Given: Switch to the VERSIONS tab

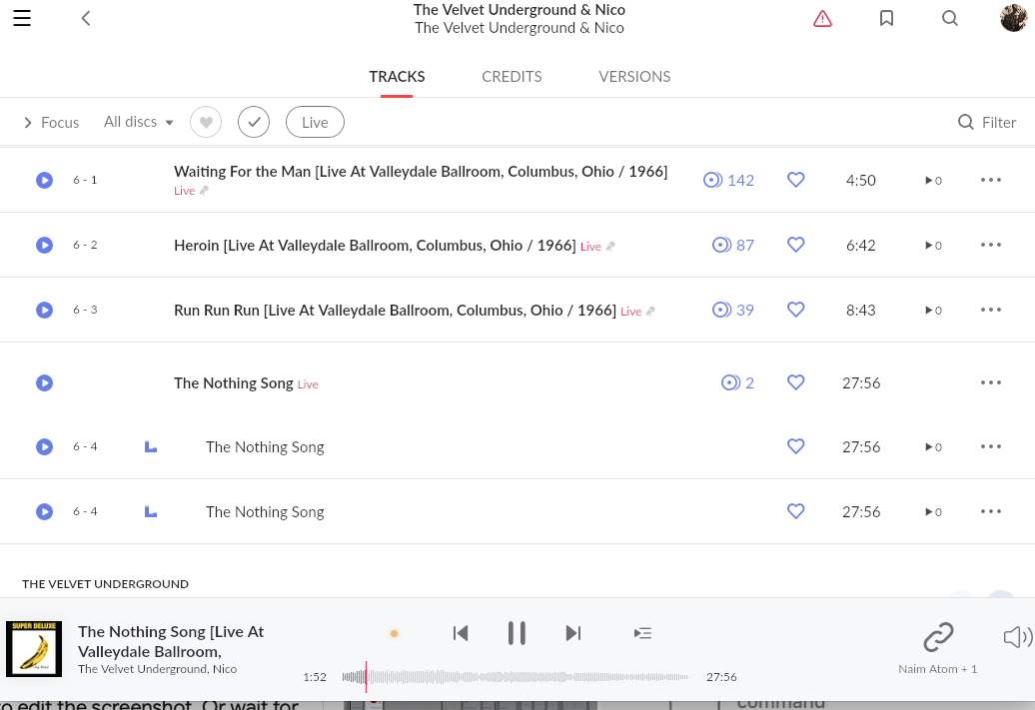Looking at the screenshot, I should 634,77.
